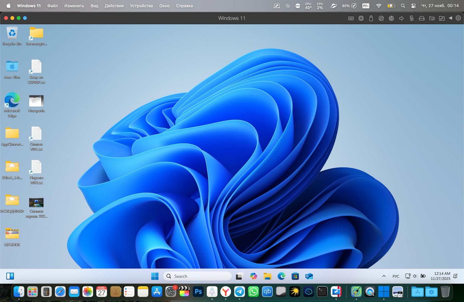The image size is (464, 302).
Task: Open Microsoft Store from the Windows taskbar
Action: pyautogui.click(x=295, y=276)
